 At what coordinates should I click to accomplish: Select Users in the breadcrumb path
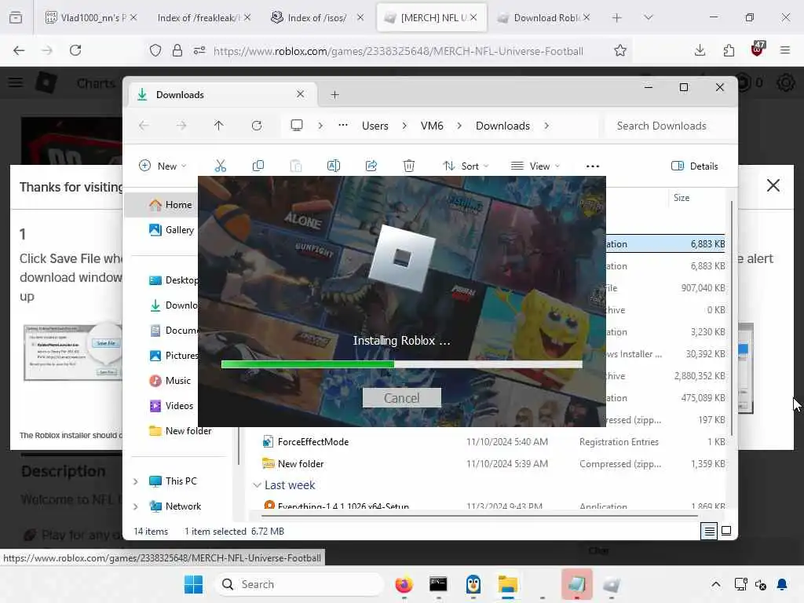click(375, 126)
